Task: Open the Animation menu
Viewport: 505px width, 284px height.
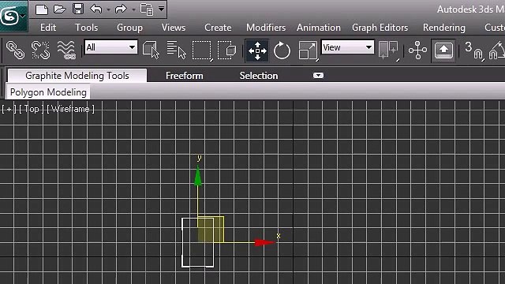Action: click(x=319, y=28)
